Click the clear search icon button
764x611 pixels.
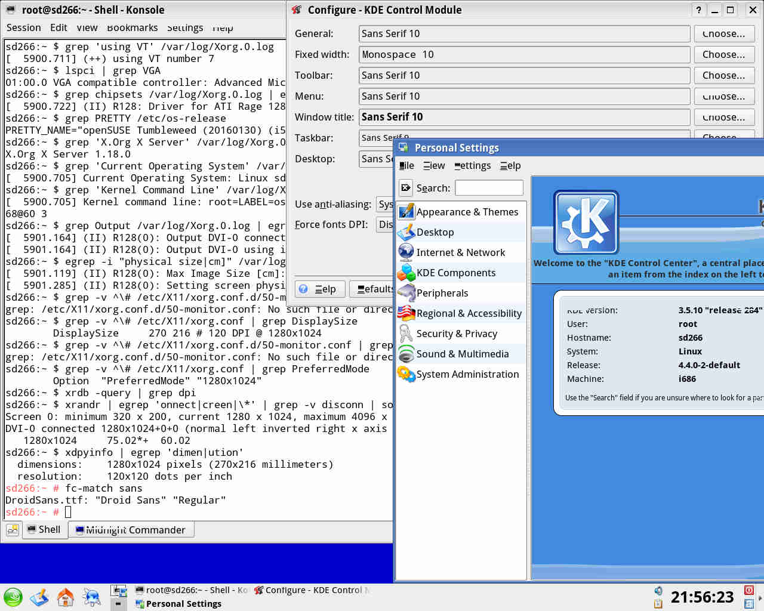[x=406, y=188]
